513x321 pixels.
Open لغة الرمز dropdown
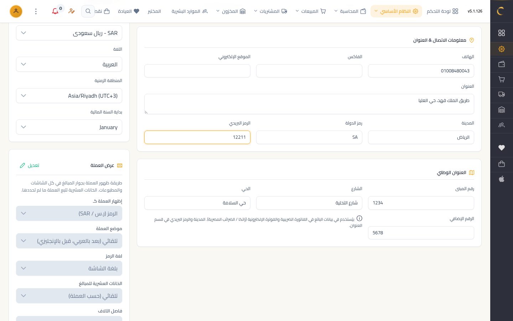pyautogui.click(x=69, y=268)
